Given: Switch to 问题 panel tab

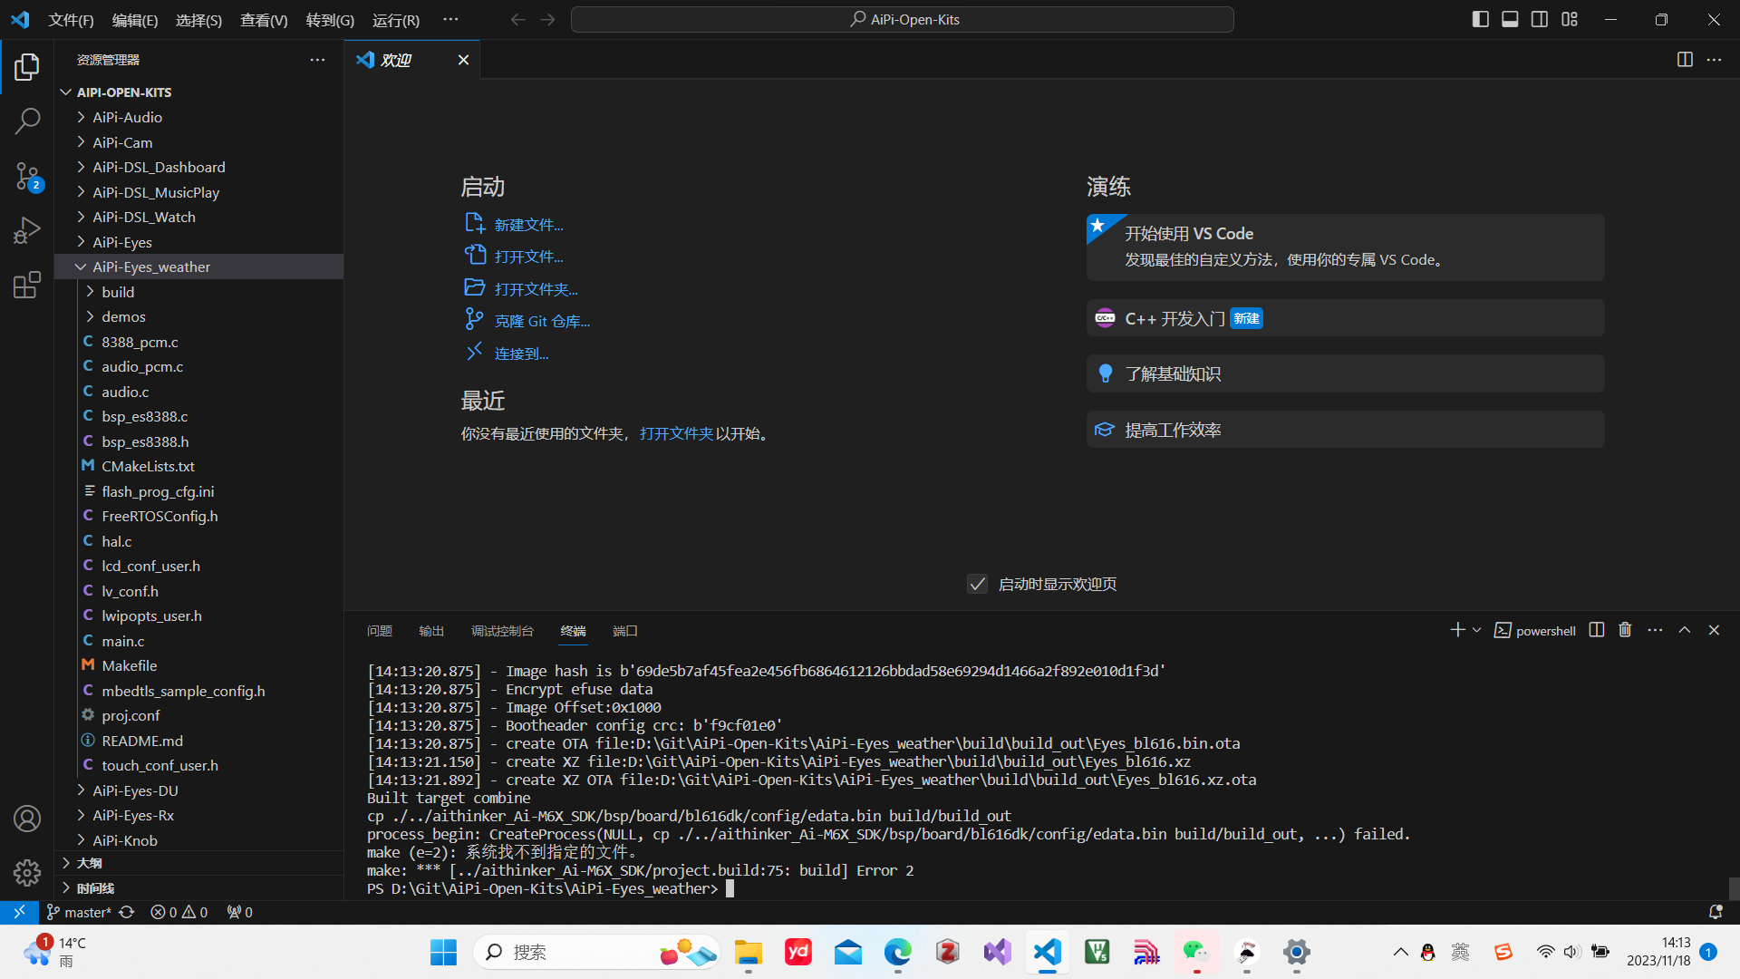Looking at the screenshot, I should click(379, 631).
